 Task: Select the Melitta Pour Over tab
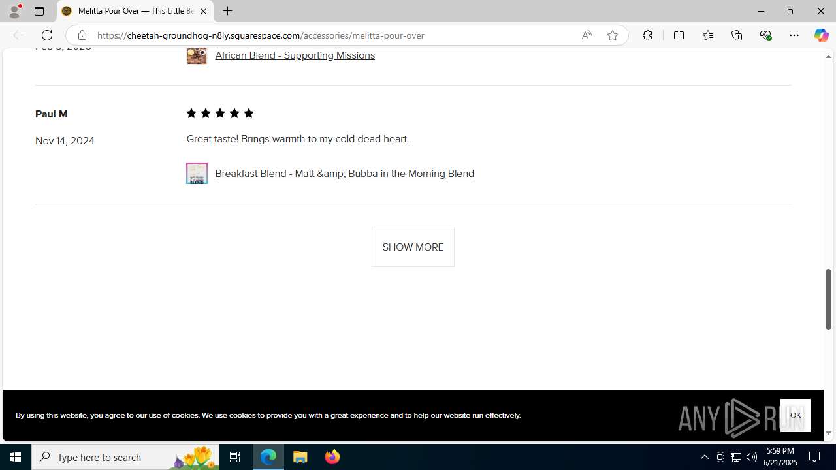135,11
